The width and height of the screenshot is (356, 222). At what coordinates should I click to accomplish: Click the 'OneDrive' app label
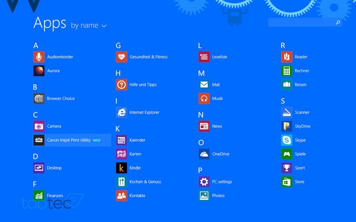[220, 154]
